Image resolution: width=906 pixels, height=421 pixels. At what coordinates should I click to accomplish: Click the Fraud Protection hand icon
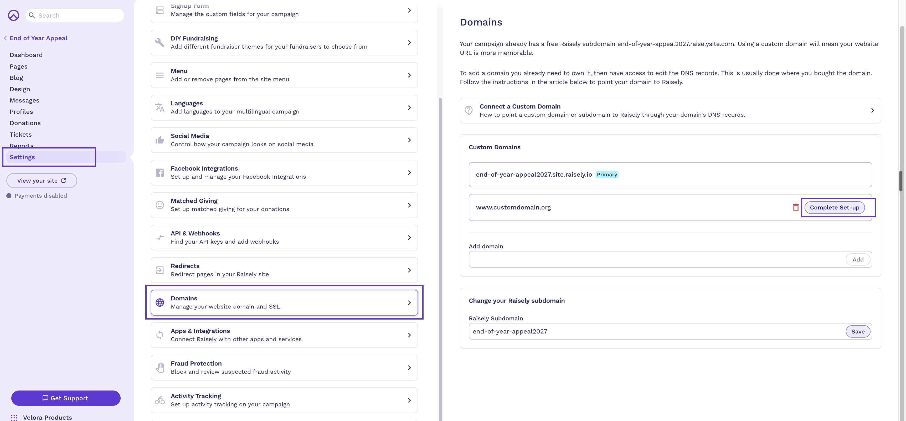(x=160, y=368)
